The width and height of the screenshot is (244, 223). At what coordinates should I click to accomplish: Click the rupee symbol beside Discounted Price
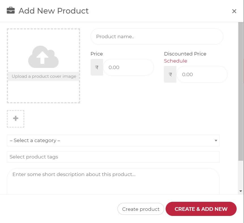[170, 74]
